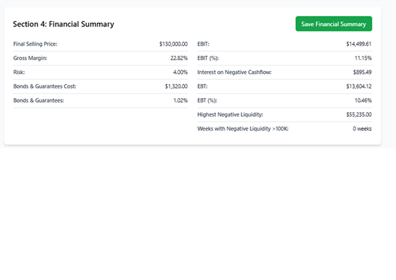Select the 10.46% EBT value
The width and height of the screenshot is (396, 280).
(363, 101)
